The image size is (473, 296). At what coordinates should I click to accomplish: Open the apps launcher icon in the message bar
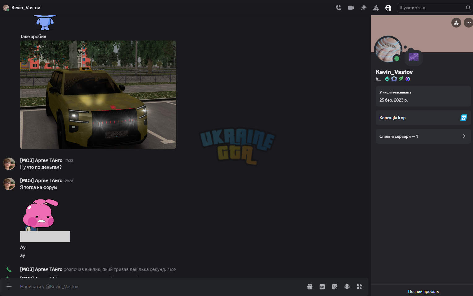point(359,287)
